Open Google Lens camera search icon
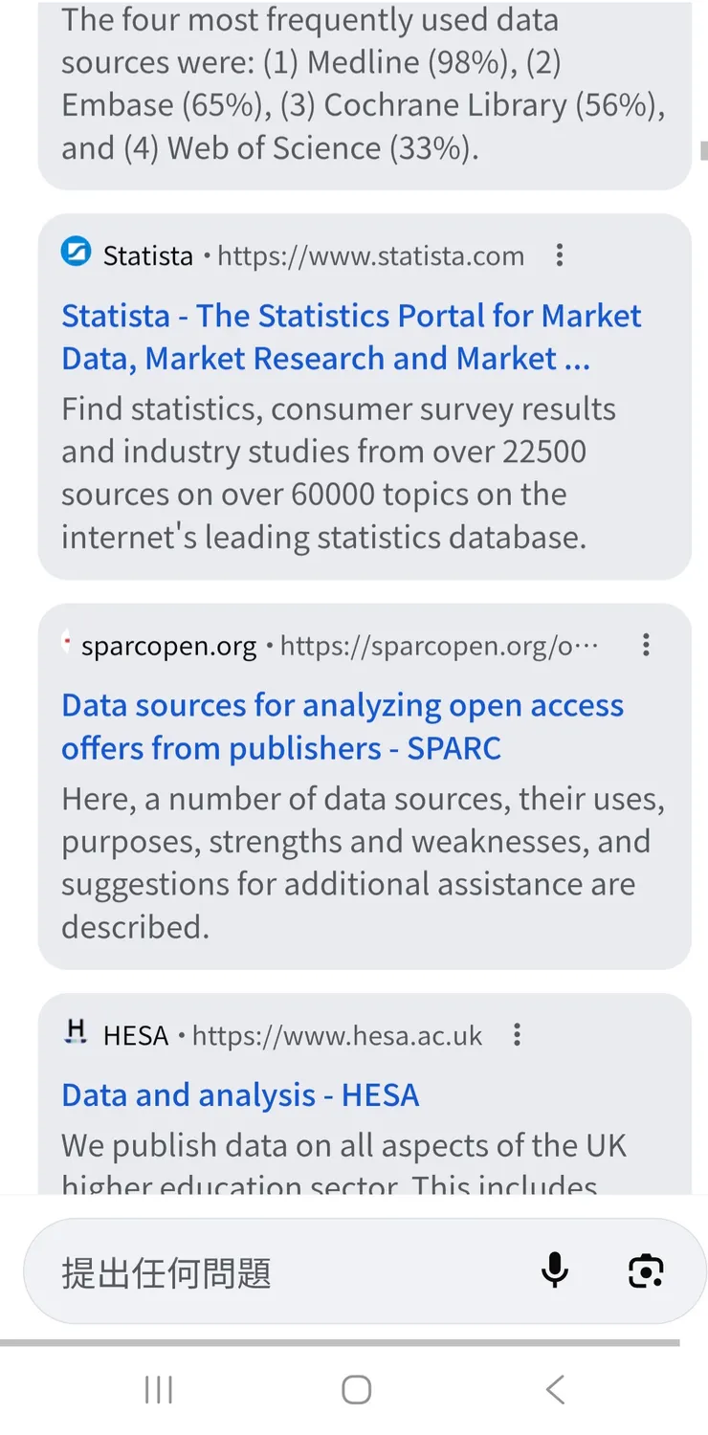The width and height of the screenshot is (708, 1435). (x=647, y=1270)
